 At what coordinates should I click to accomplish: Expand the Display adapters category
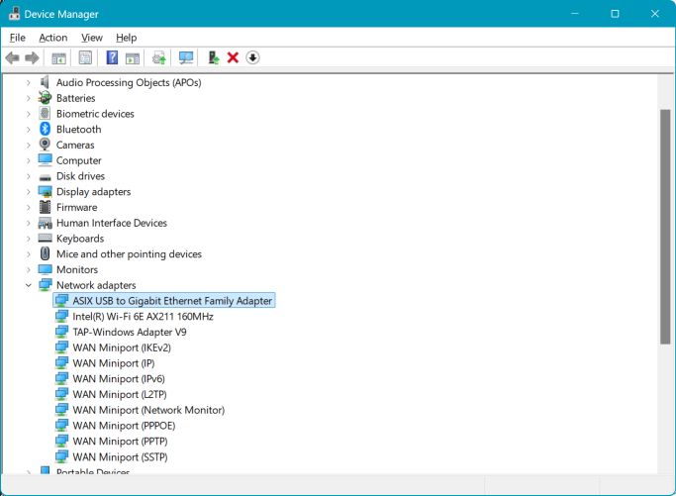[29, 191]
